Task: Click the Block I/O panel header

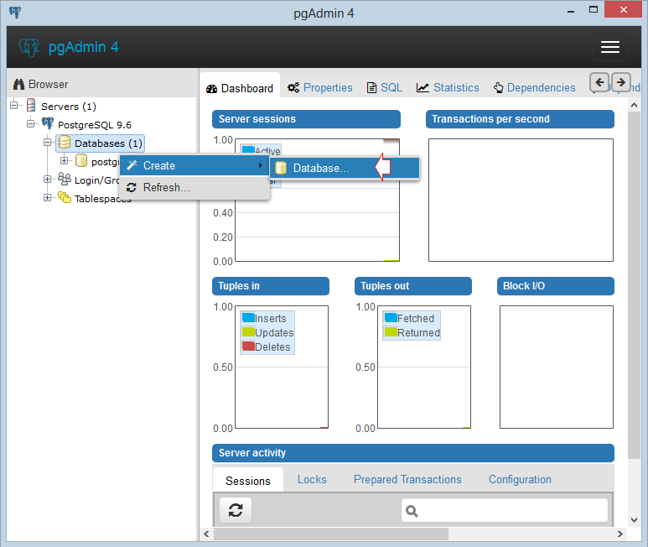Action: [556, 286]
